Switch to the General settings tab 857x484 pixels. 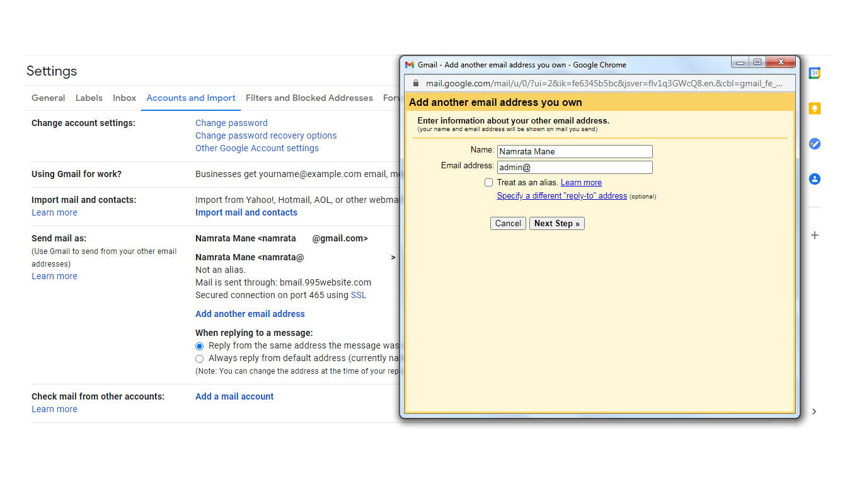pyautogui.click(x=49, y=98)
